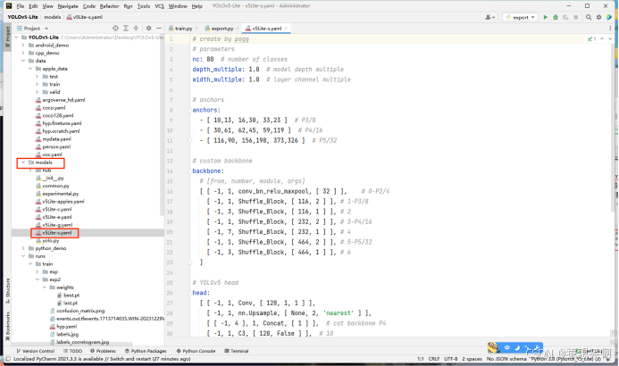Image resolution: width=619 pixels, height=366 pixels.
Task: Click CRLF line separator in status bar
Action: [434, 359]
